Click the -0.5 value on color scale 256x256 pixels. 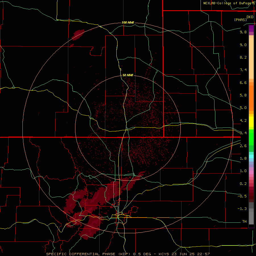point(242,196)
